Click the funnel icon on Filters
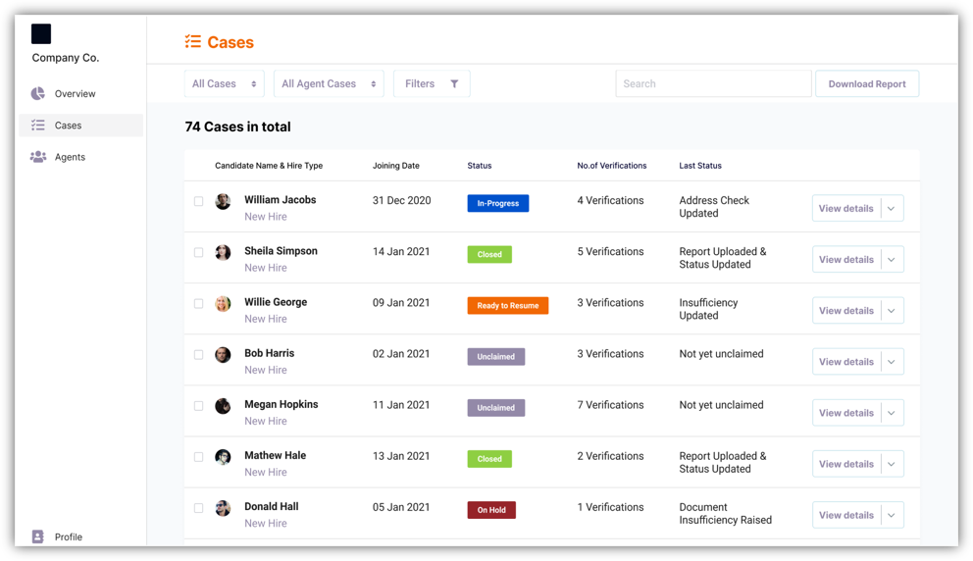973x561 pixels. coord(454,83)
